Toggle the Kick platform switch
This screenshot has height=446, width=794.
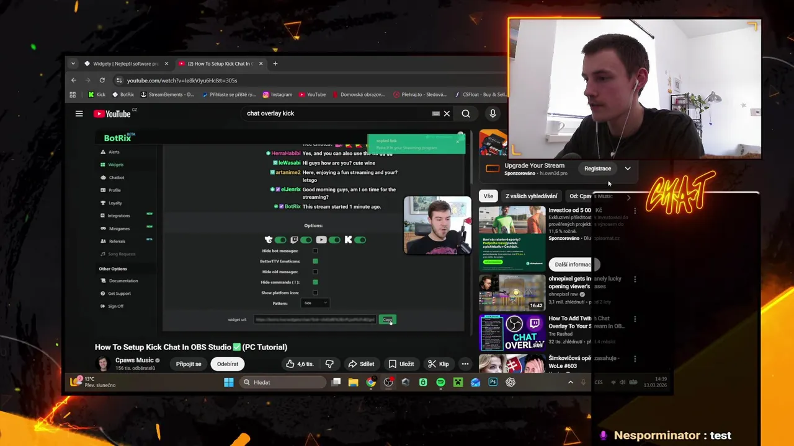click(360, 240)
